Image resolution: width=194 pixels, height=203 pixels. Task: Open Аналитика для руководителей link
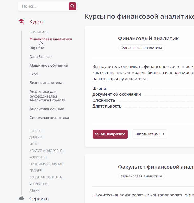pos(43,94)
